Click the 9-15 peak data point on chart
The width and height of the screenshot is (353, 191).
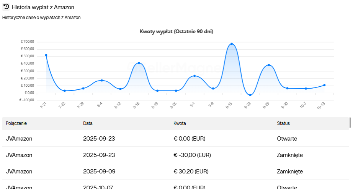coord(232,44)
